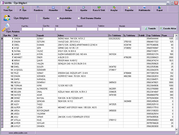This screenshot has width=179, height=135.
Task: Click the Soyadı search field
Action: tap(87, 29)
